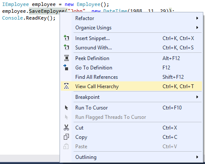Click the Run To Cursor arrow icon

click(x=66, y=108)
